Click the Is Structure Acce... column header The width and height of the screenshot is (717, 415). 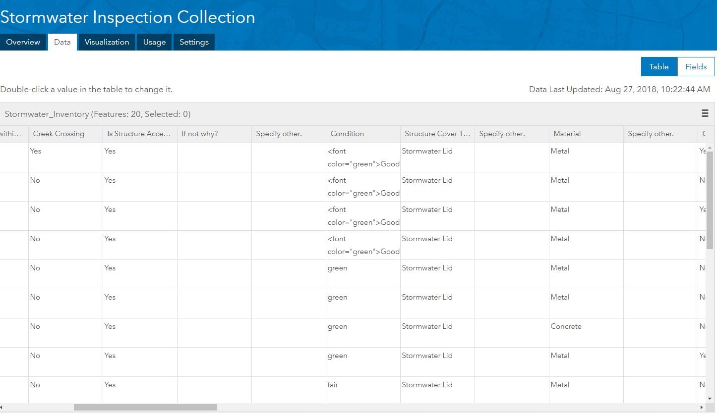pyautogui.click(x=140, y=134)
